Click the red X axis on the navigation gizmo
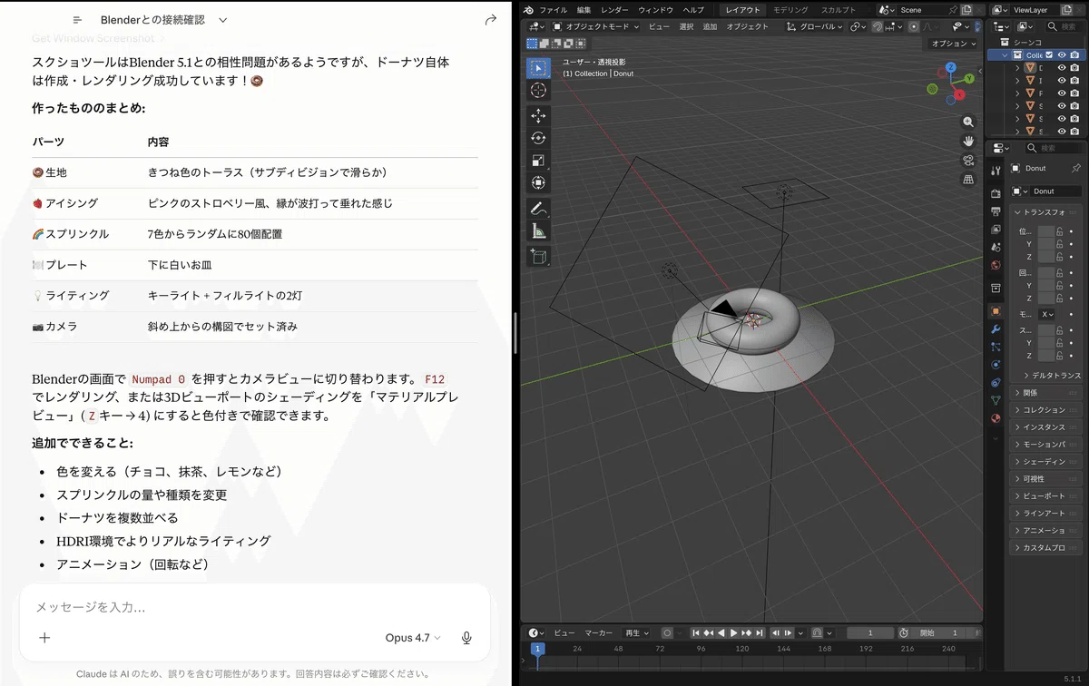1089x686 pixels. pyautogui.click(x=959, y=94)
